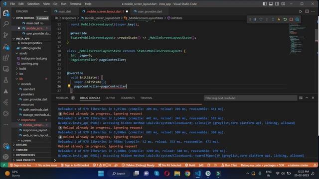Switch to Terminal panel tab
This screenshot has height=179, width=319.
146,98
